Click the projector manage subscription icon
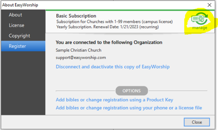Screen dimensions: 218x130 point(199,19)
